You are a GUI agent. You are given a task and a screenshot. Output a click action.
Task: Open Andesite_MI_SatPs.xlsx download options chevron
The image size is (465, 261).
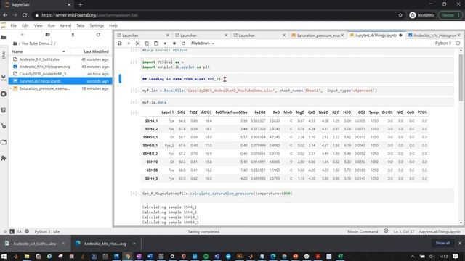[63, 244]
